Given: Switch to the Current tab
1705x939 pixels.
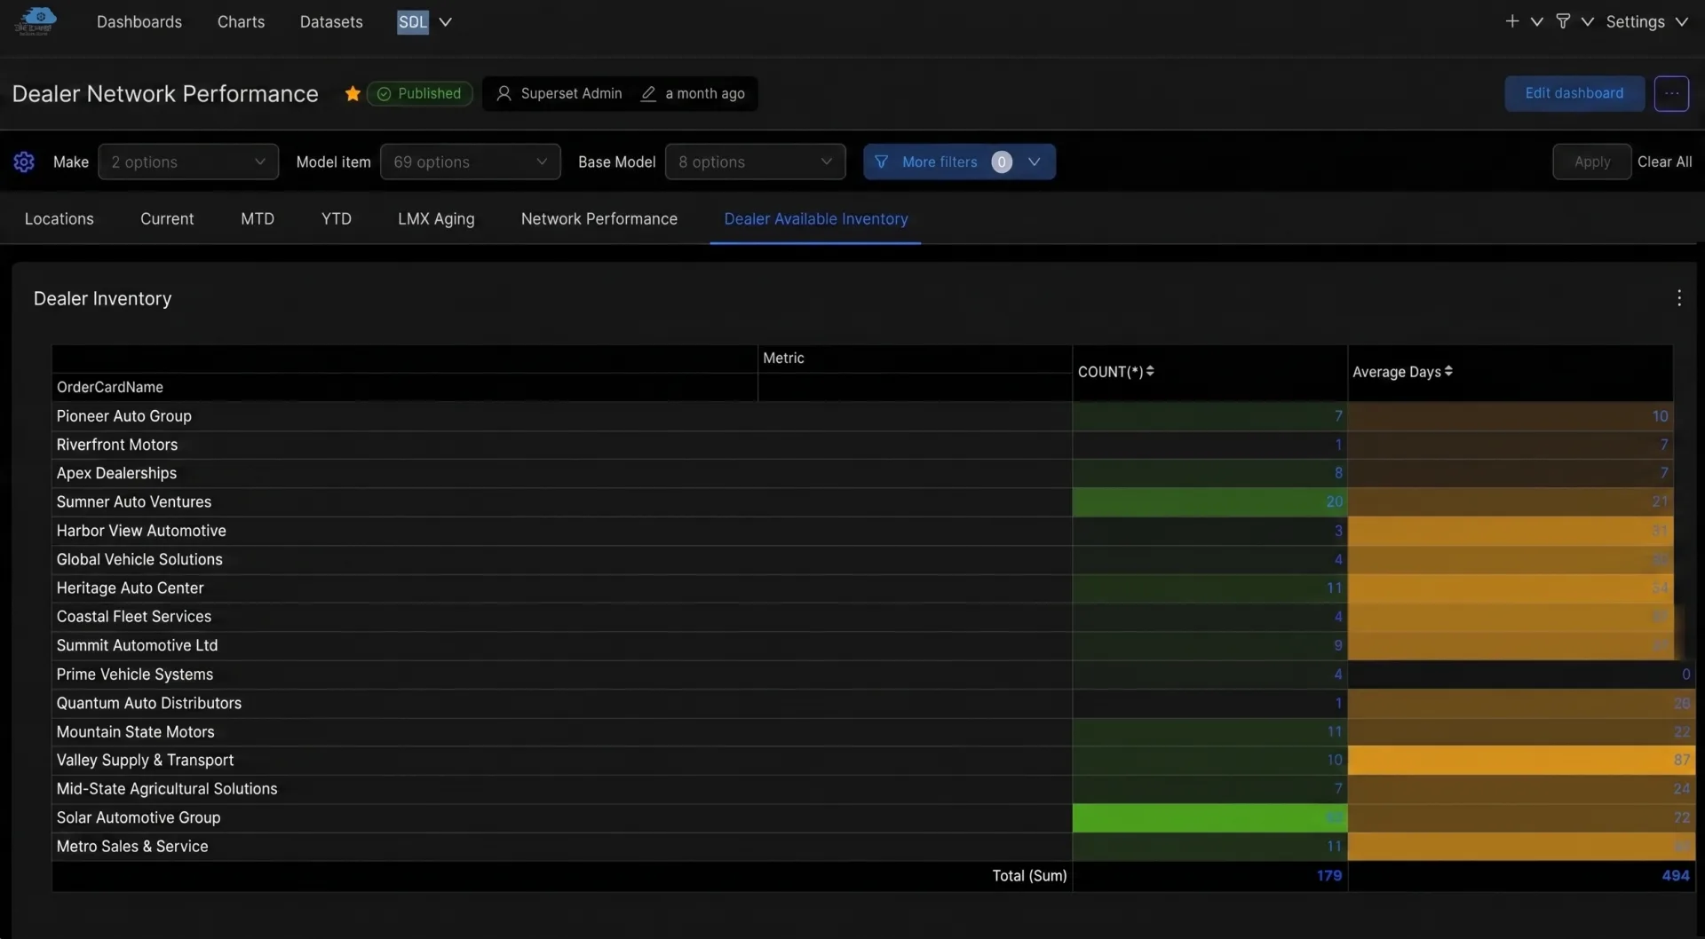Looking at the screenshot, I should 167,218.
